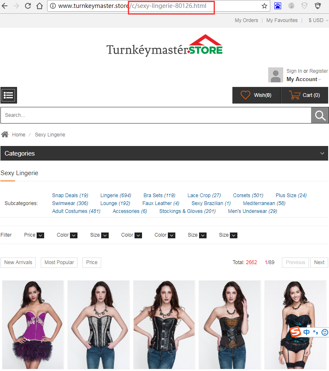Expand the My Account menu
Viewport: 329px width, 371px height.
tap(303, 79)
